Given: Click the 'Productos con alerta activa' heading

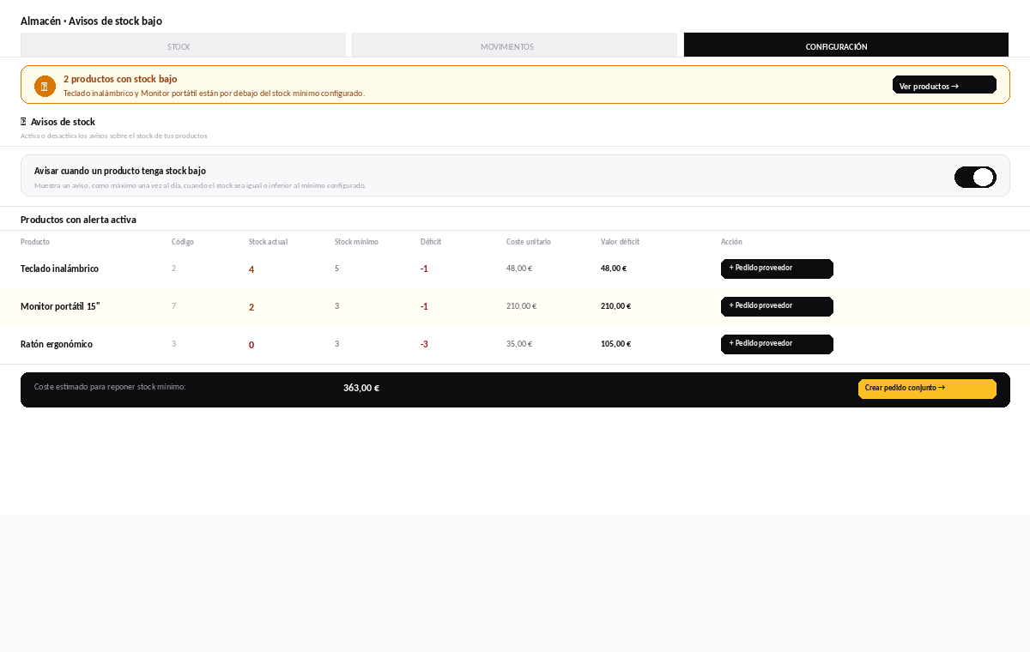Looking at the screenshot, I should click(x=78, y=220).
